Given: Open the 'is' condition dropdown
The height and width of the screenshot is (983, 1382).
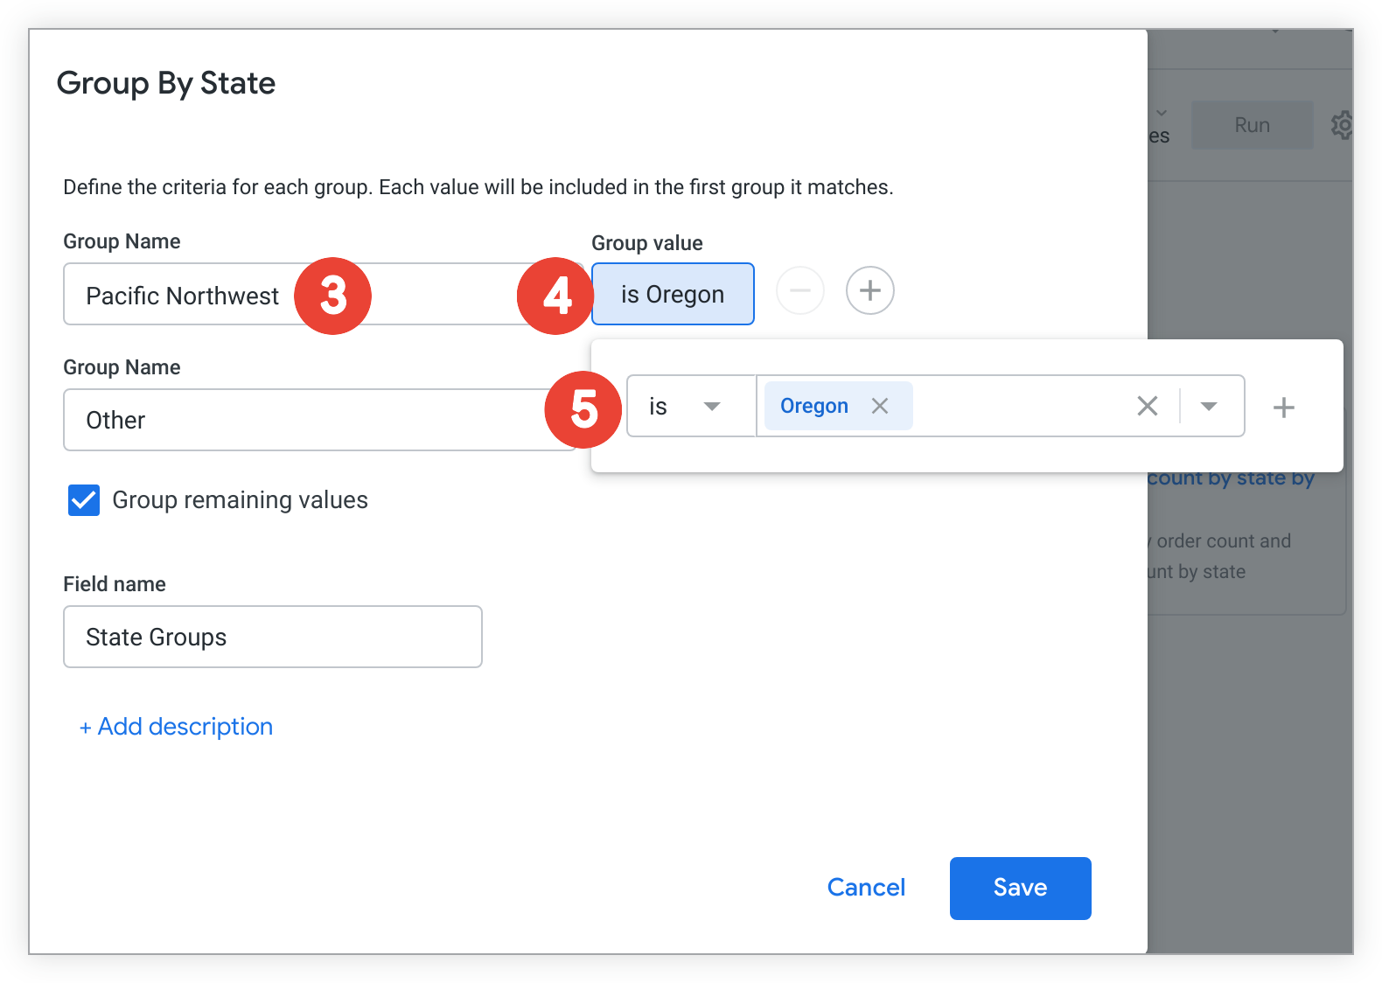Looking at the screenshot, I should pos(690,406).
